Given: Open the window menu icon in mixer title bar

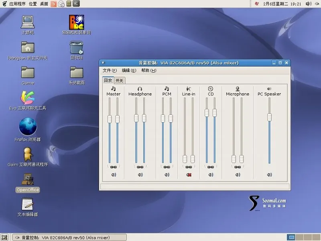Looking at the screenshot, I should [103, 63].
